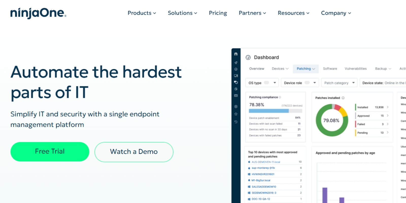Click the info icon next to Patches installed
This screenshot has height=203, width=406.
point(343,98)
